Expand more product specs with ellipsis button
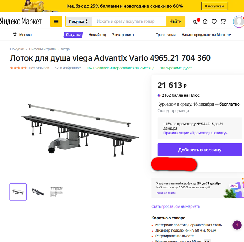Screen dimensions: 244x242 coord(207,241)
